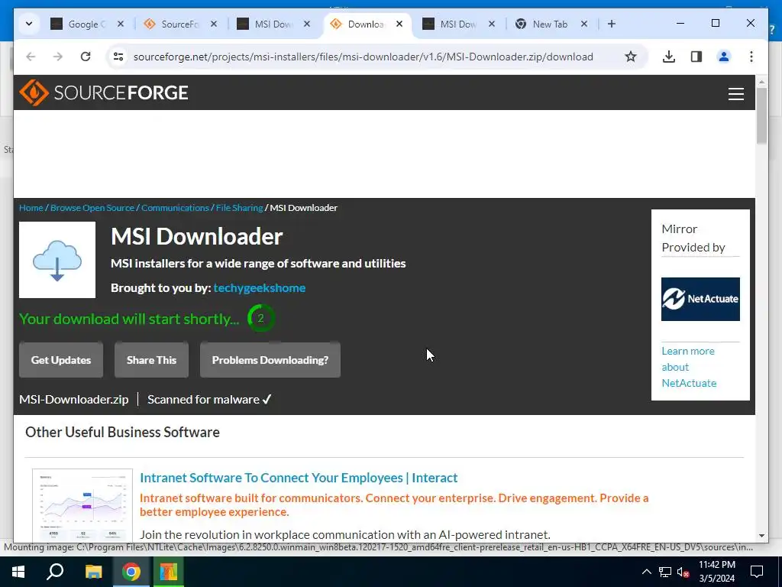The image size is (782, 587).
Task: Go forward to the next page
Action: pyautogui.click(x=58, y=57)
